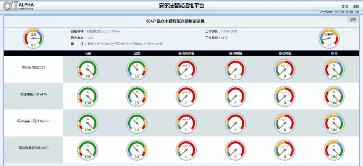This screenshot has width=363, height=166.
Task: Open the 信号 gauge for 尾端链条非驱动侧2791
Action: coord(334,123)
